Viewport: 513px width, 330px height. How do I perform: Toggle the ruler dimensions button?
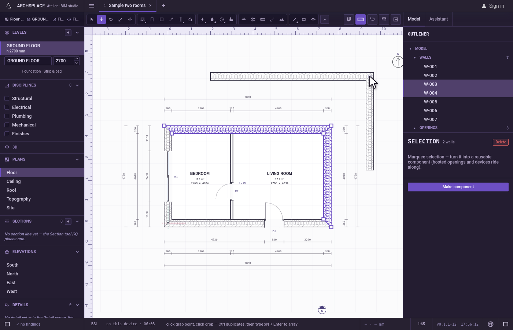361,19
